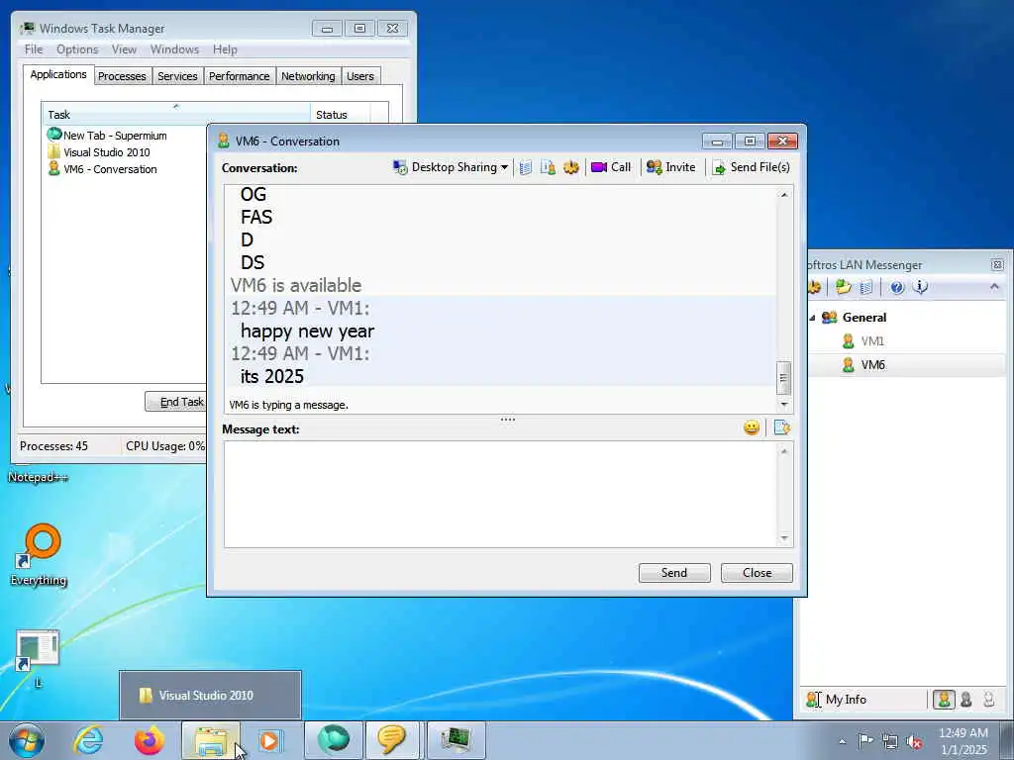Viewport: 1014px width, 760px height.
Task: Open message history notebook icon in conversation toolbar
Action: (x=526, y=167)
